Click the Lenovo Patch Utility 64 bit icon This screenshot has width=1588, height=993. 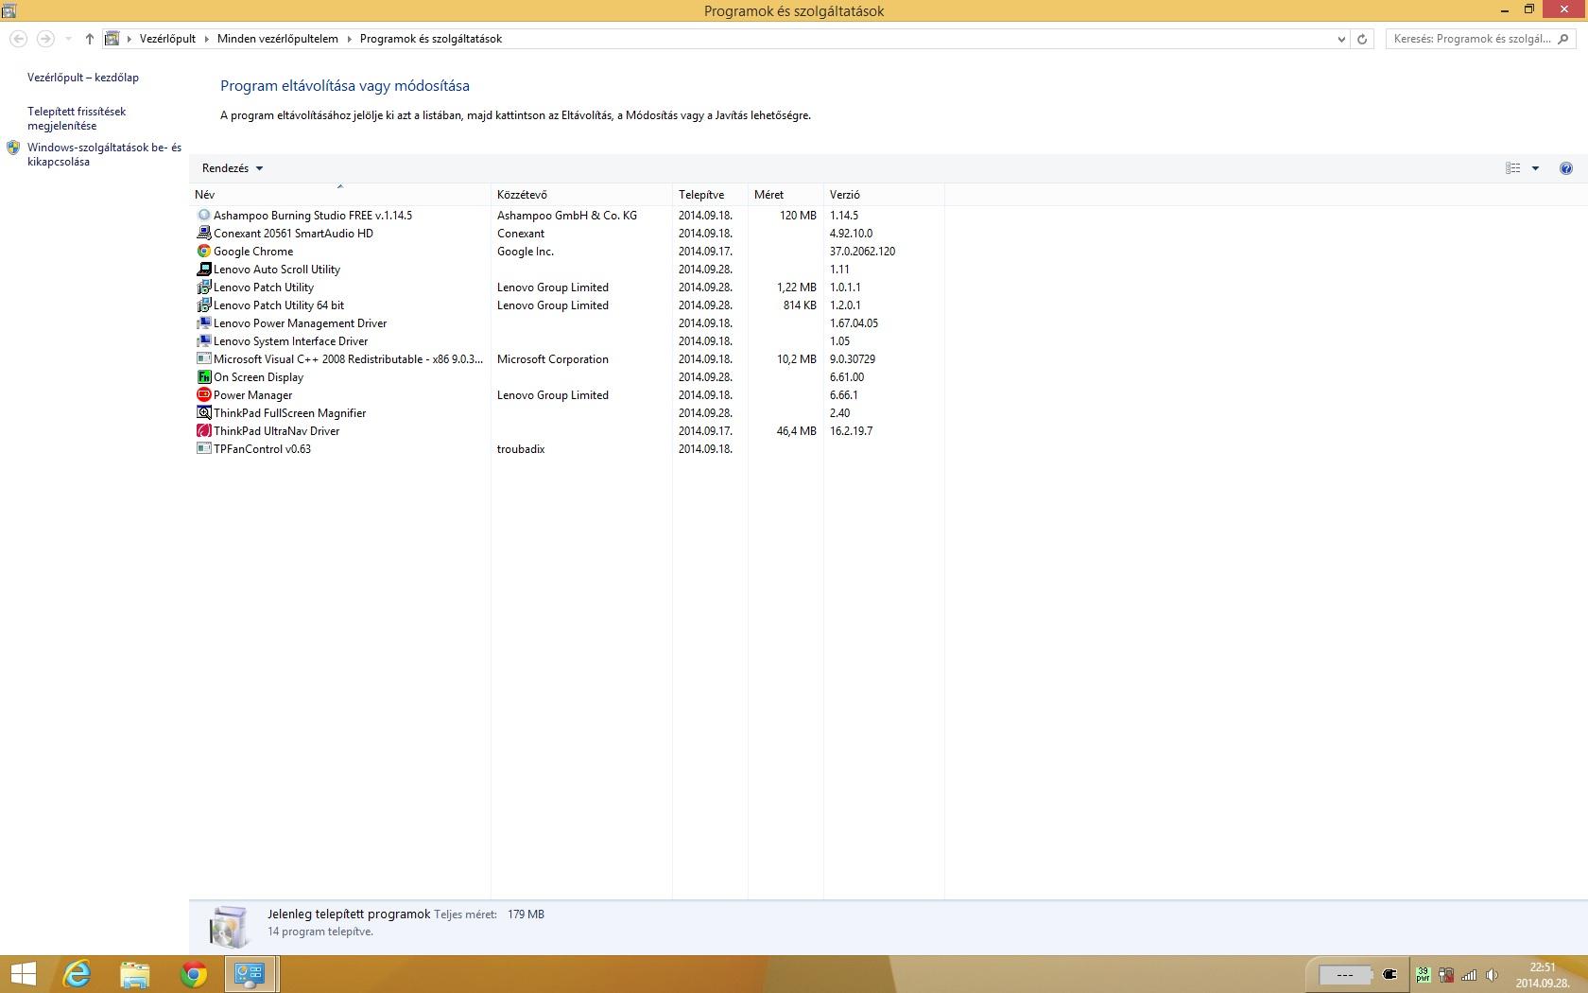(x=203, y=305)
